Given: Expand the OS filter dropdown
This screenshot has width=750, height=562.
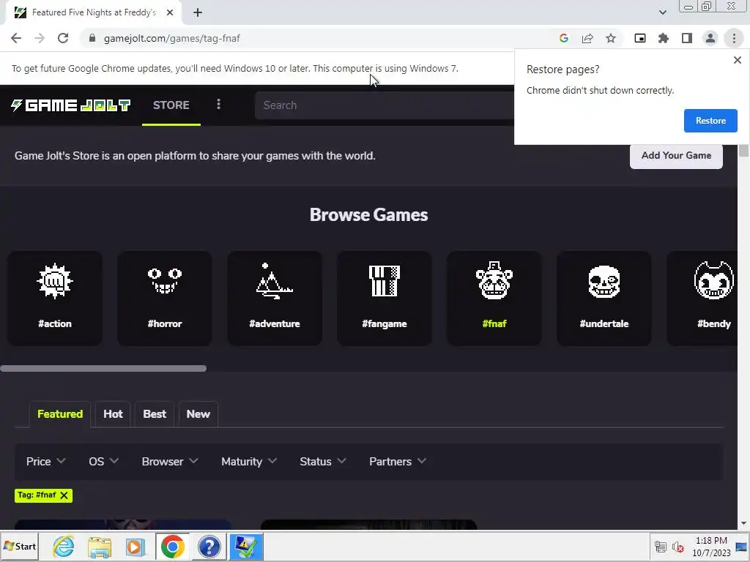Looking at the screenshot, I should 103,462.
